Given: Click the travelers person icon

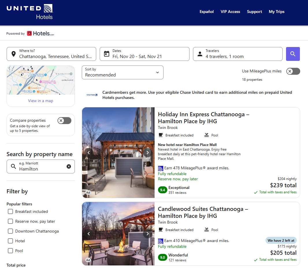Looking at the screenshot, I should [x=200, y=54].
